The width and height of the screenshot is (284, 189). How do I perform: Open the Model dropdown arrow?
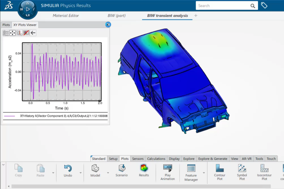click(108, 173)
